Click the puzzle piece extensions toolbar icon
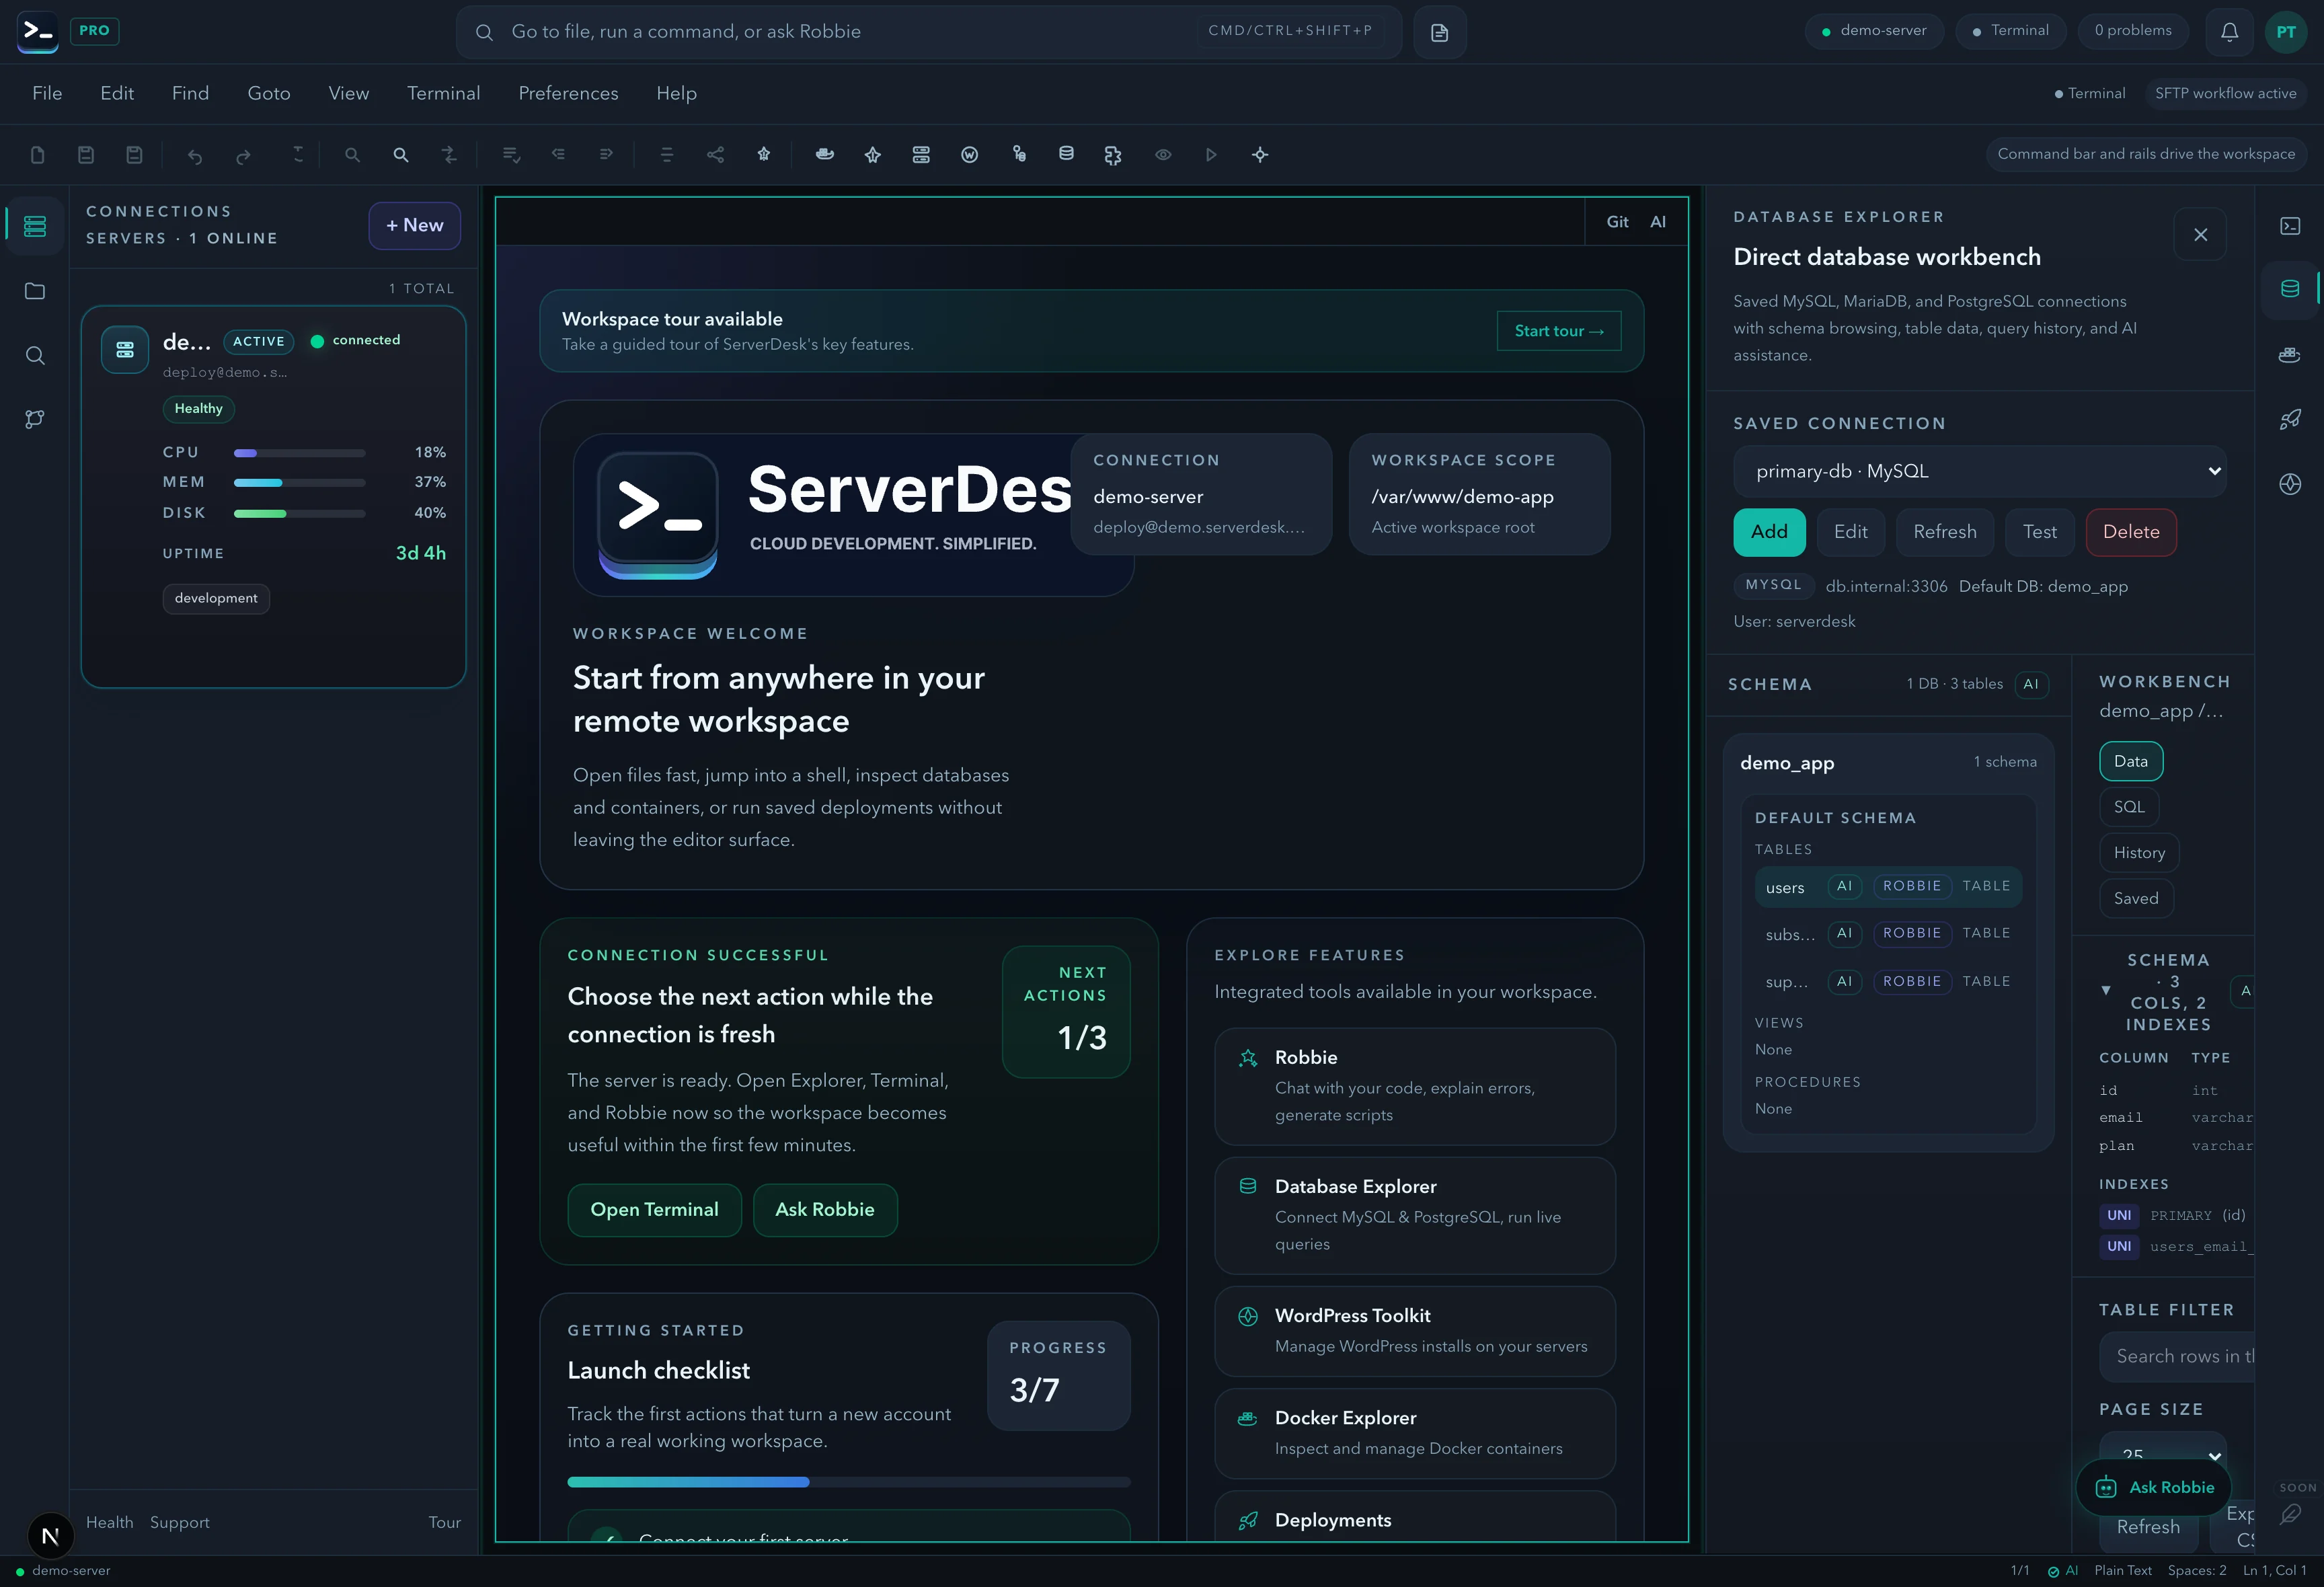The image size is (2324, 1587). [x=1113, y=155]
